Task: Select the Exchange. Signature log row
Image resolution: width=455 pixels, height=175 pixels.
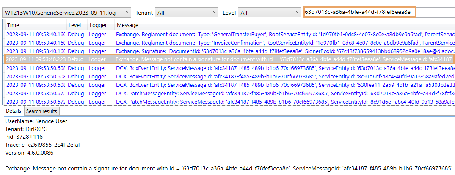Action: [254, 51]
